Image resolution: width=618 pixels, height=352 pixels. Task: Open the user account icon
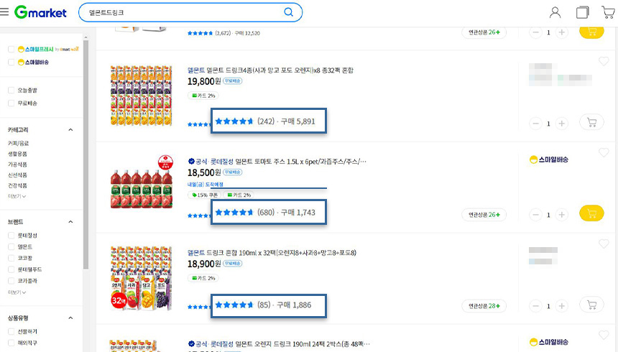coord(555,13)
